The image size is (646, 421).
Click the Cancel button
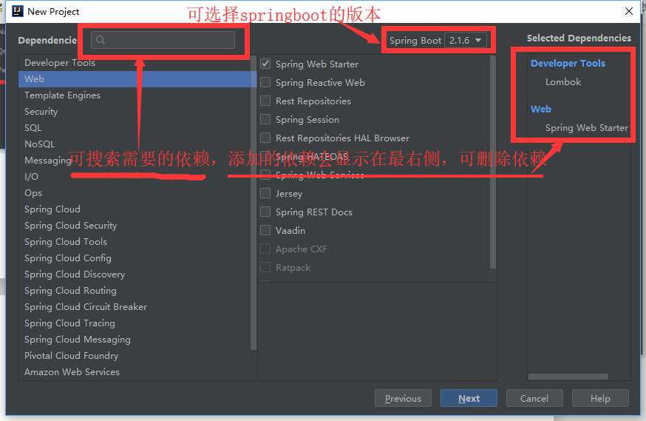click(x=534, y=398)
